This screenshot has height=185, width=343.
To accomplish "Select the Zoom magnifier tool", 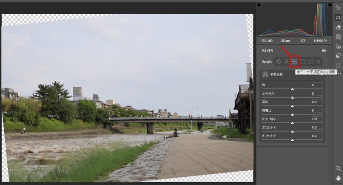I will point(338,169).
